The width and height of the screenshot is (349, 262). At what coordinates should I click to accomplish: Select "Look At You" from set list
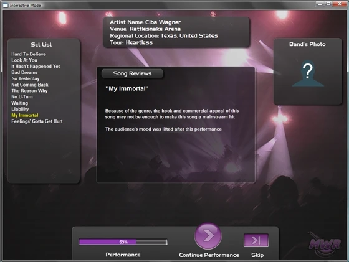click(x=24, y=60)
